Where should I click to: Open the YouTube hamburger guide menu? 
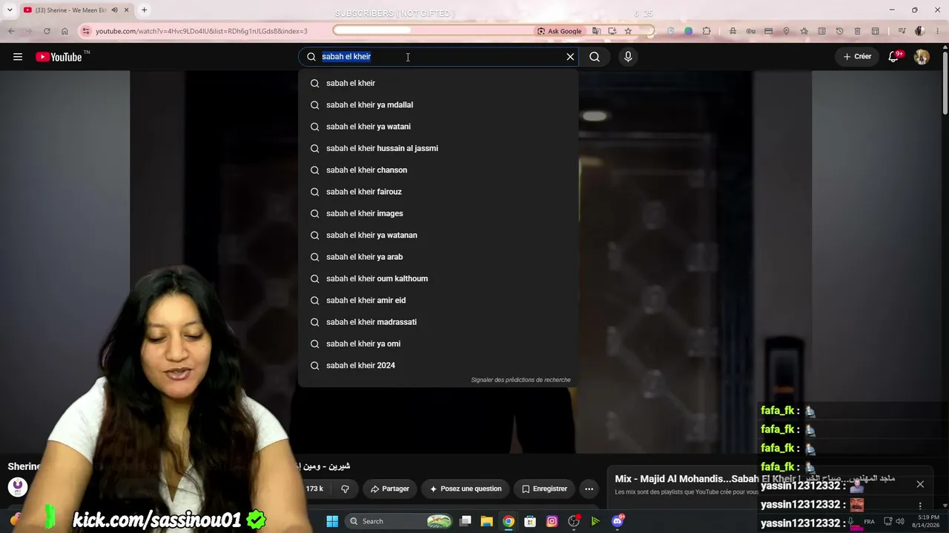tap(18, 57)
